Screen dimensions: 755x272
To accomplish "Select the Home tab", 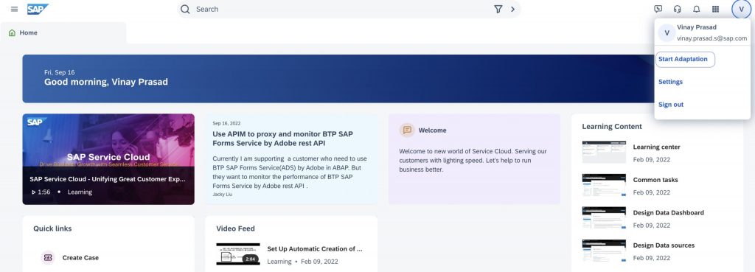I will pyautogui.click(x=63, y=32).
